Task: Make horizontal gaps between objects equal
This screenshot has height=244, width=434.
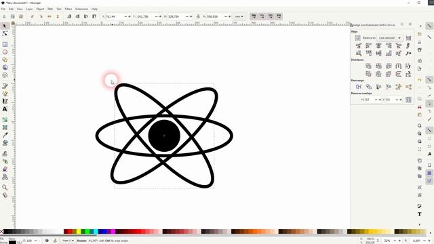Action: (398, 66)
